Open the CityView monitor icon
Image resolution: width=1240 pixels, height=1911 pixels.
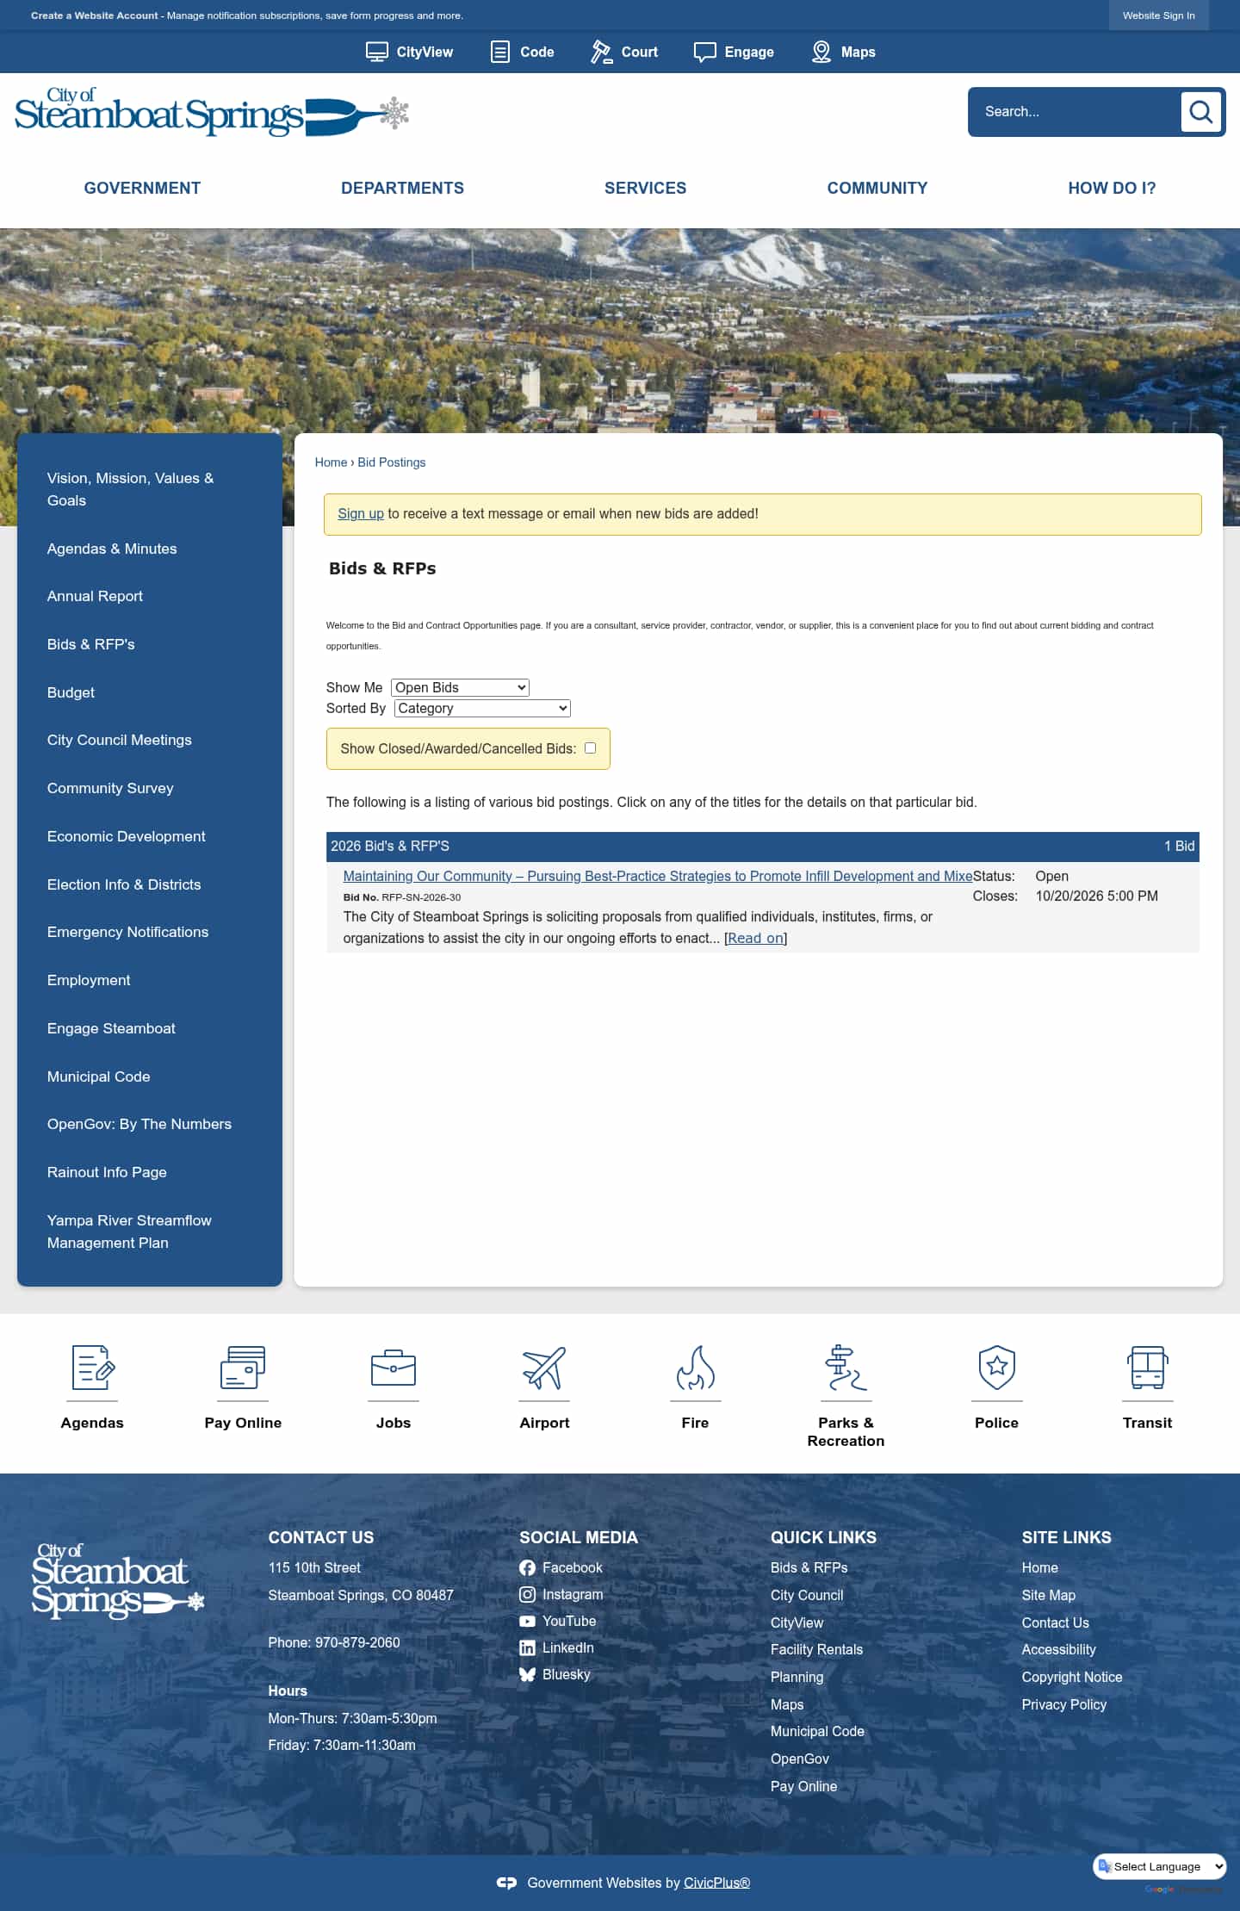[x=376, y=53]
